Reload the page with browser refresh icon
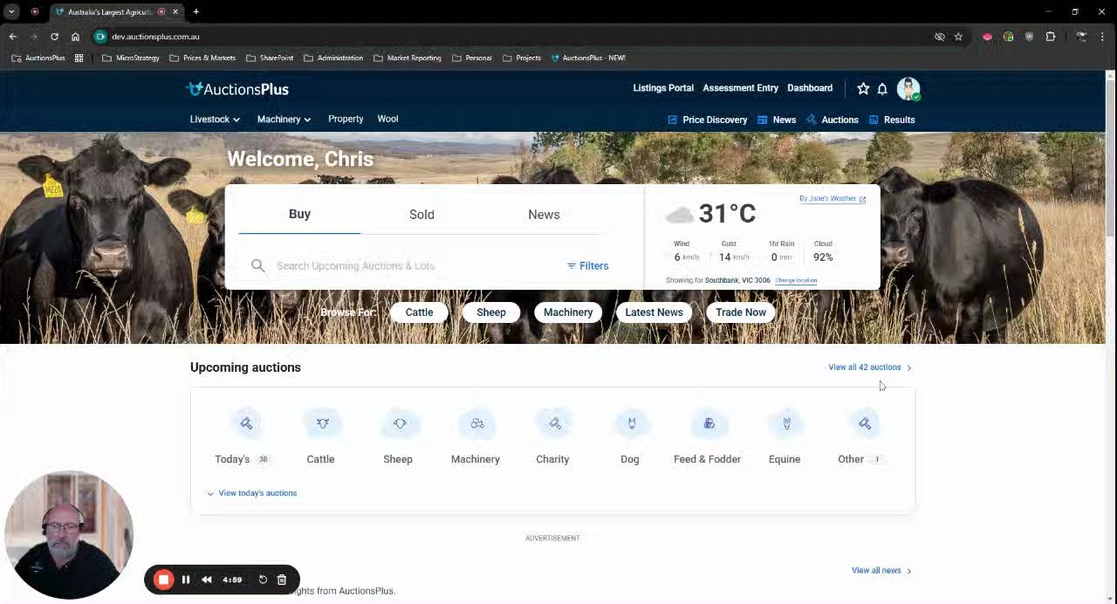1117x604 pixels. pos(54,37)
